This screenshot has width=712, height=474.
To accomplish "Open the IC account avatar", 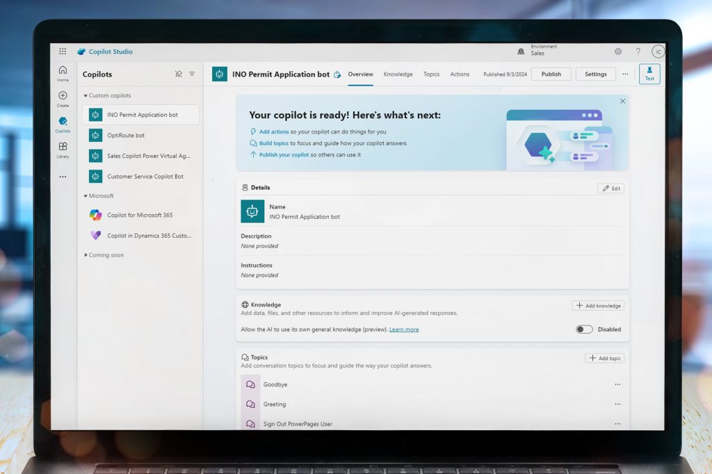I will click(658, 51).
